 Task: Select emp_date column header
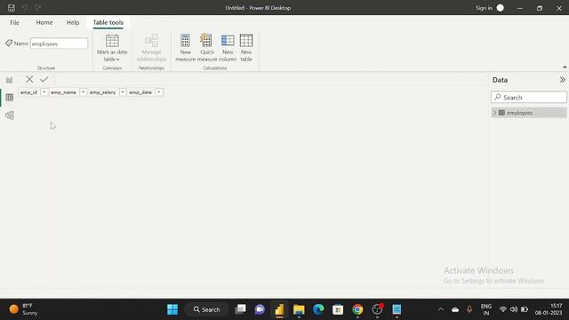[x=140, y=92]
